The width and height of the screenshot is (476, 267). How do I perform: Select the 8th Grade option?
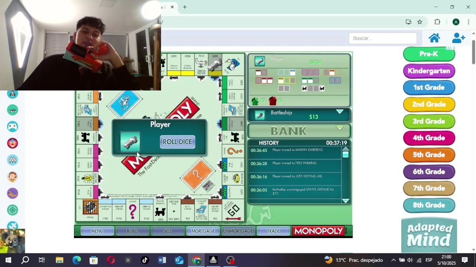coord(429,205)
